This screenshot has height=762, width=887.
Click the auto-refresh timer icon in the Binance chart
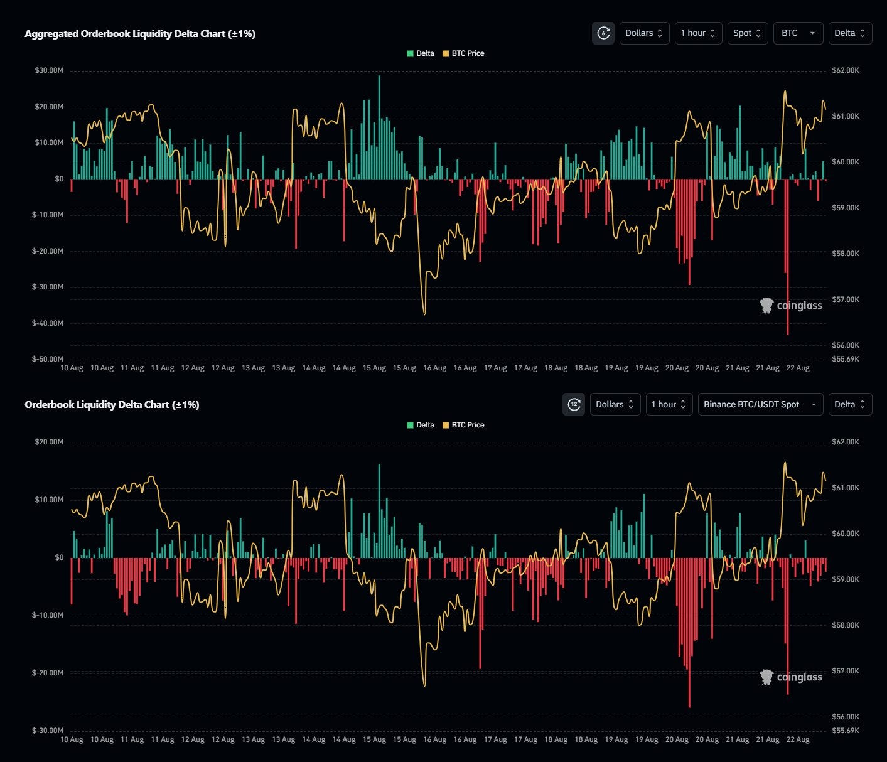click(x=574, y=405)
